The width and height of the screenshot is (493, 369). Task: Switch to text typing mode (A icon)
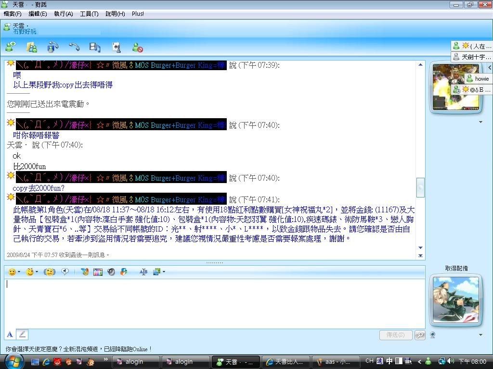tap(10, 334)
